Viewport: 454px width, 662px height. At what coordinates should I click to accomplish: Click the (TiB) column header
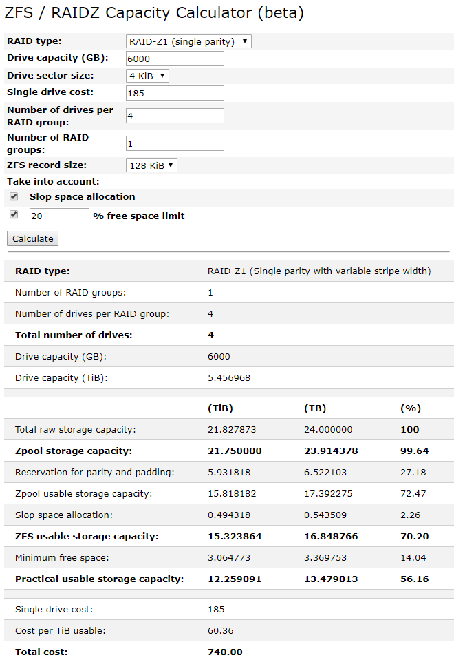click(220, 408)
